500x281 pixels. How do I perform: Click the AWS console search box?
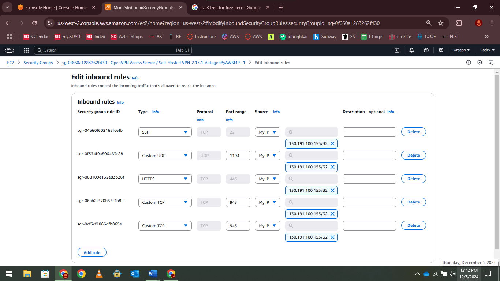tap(113, 50)
